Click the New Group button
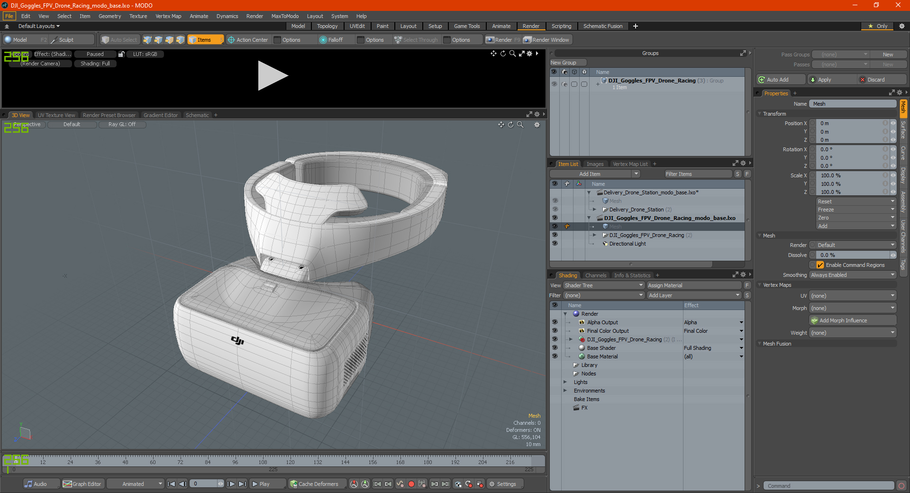Image resolution: width=910 pixels, height=493 pixels. tap(568, 63)
